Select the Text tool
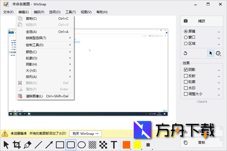Viewport: 227px width, 151px height. point(114,145)
